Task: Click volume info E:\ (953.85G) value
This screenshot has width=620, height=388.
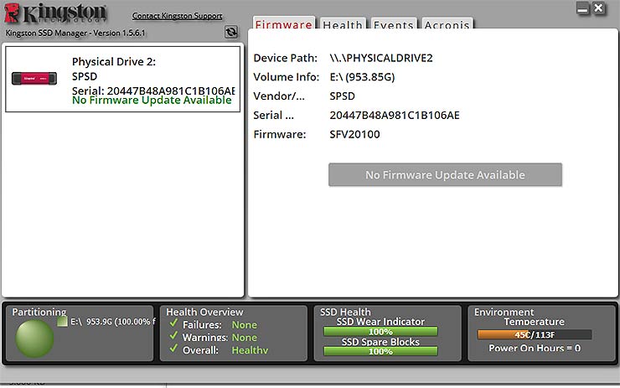Action: (362, 77)
